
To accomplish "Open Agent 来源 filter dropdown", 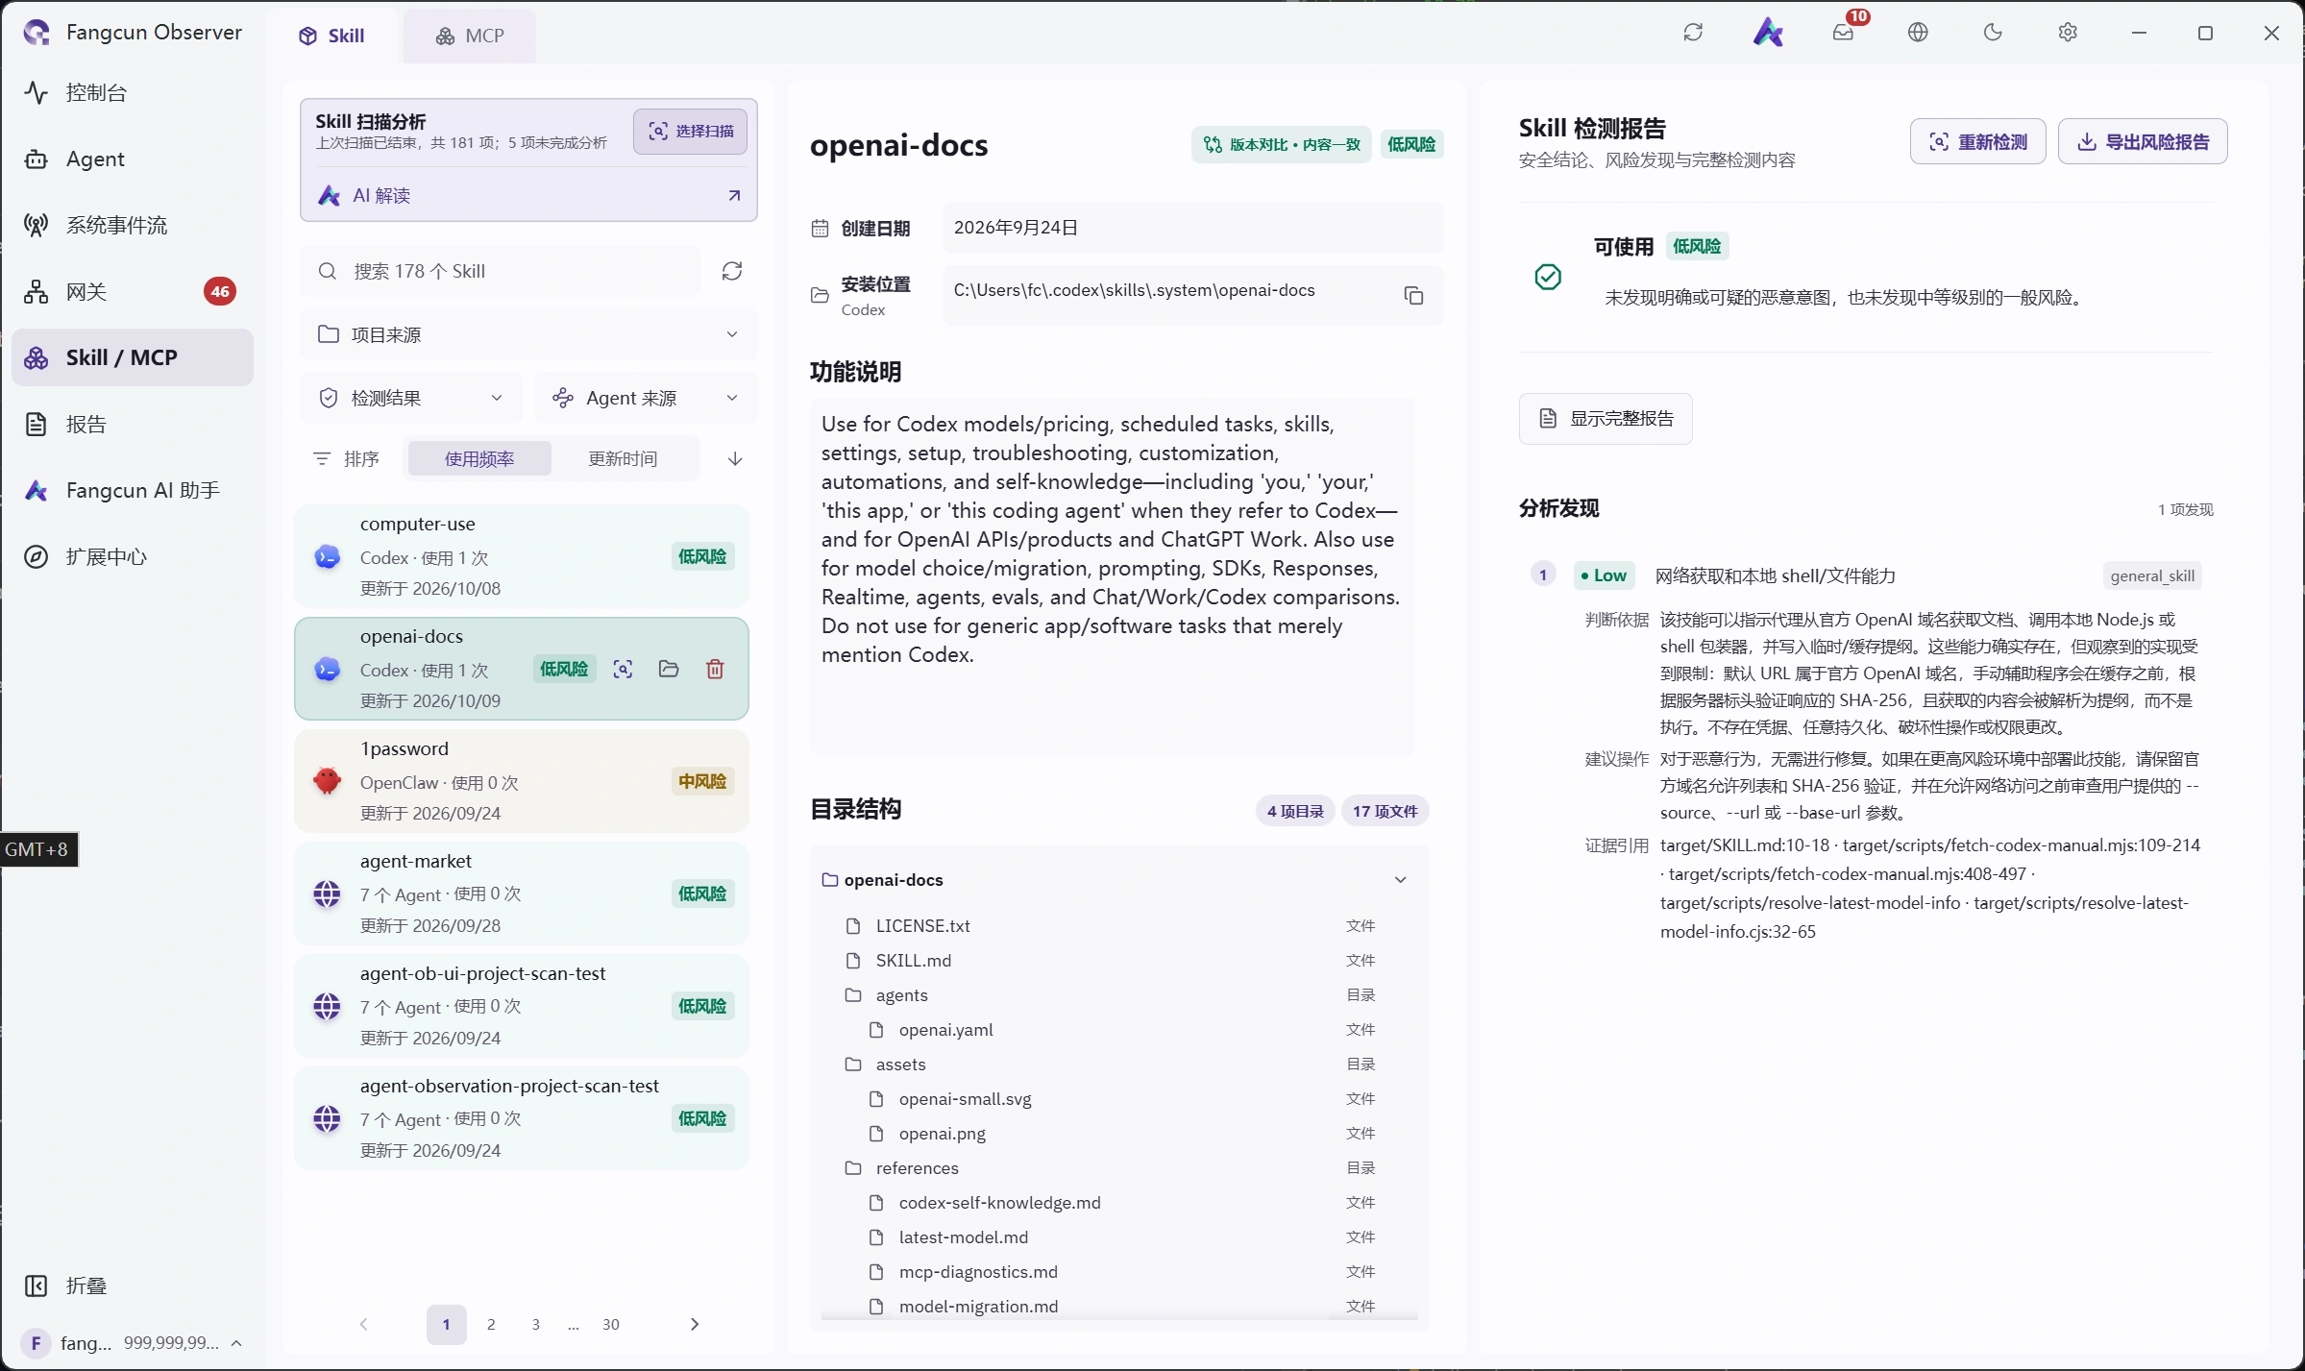I will 646,398.
